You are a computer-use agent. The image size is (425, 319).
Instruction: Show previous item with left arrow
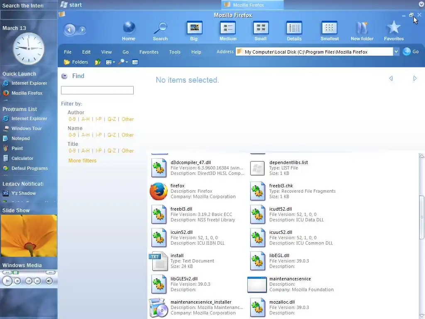coord(391,79)
